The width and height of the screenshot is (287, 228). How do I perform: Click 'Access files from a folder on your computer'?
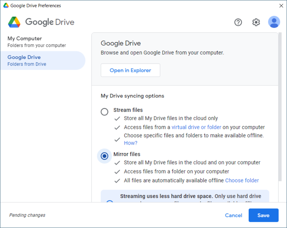coord(177,171)
